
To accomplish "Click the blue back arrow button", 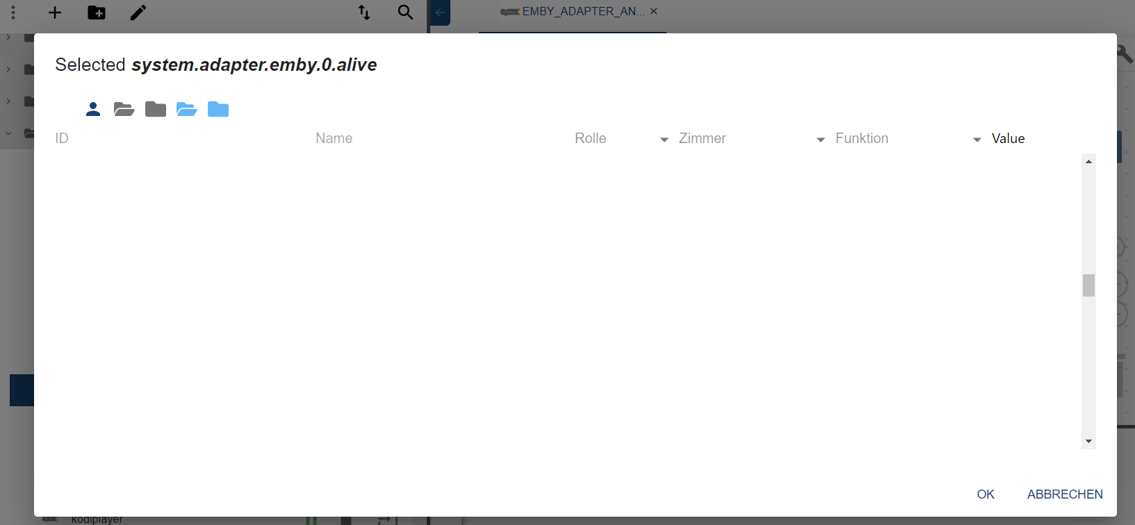I will coord(440,12).
